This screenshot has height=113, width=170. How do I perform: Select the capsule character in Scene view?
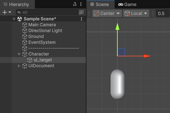coord(118,84)
